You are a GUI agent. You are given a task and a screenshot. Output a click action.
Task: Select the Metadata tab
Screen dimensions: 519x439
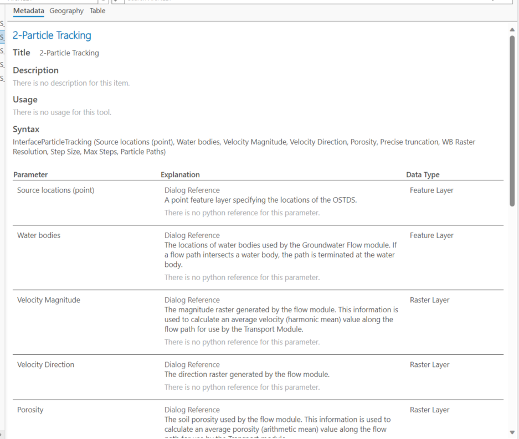28,11
